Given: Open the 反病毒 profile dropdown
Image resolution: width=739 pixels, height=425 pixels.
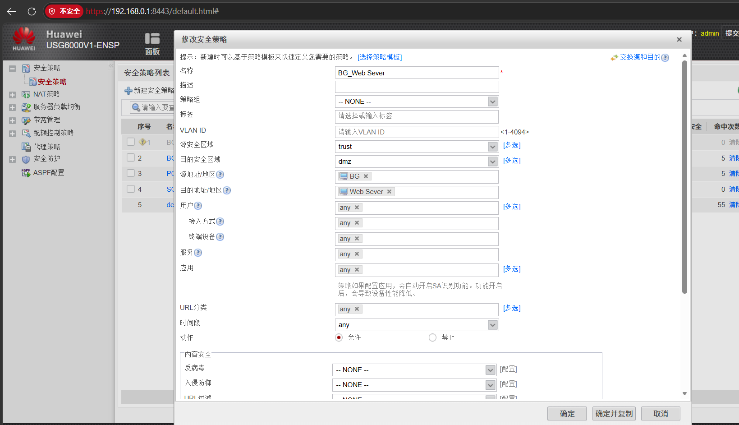Looking at the screenshot, I should tap(491, 370).
